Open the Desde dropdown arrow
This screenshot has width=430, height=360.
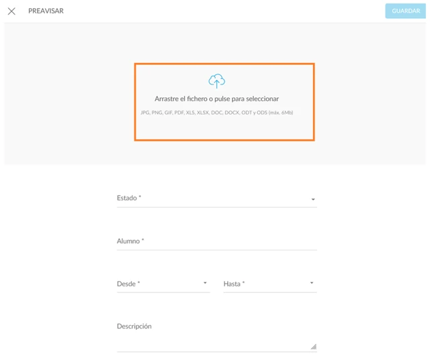point(205,284)
